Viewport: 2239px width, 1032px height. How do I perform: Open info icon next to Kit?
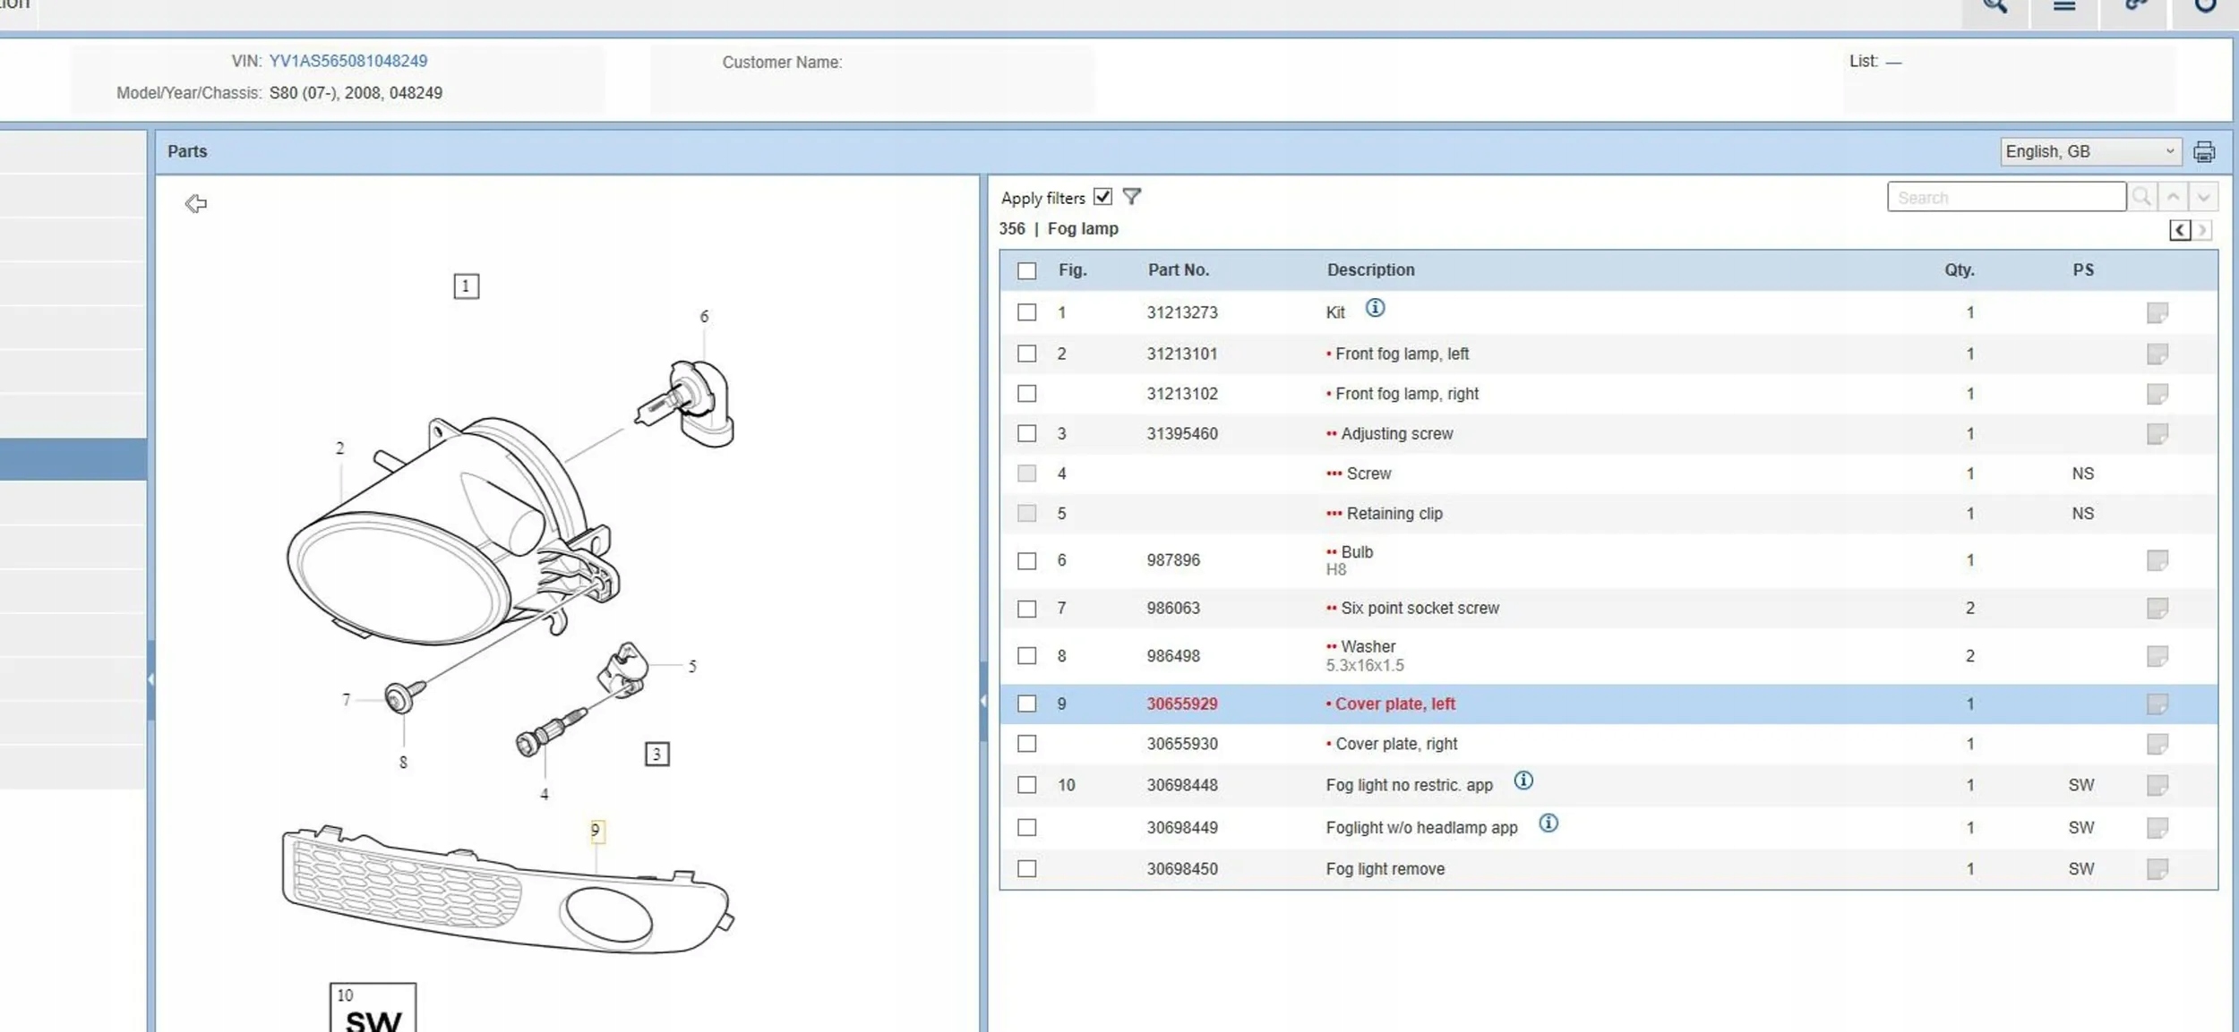tap(1375, 309)
